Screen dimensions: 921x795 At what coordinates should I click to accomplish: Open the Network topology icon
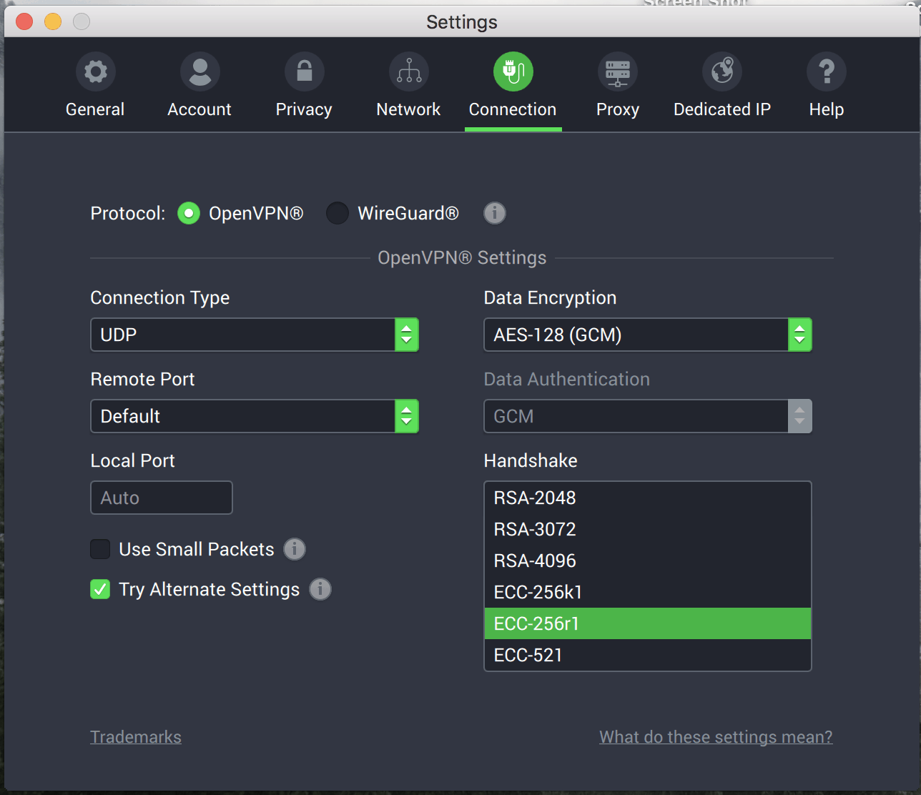click(x=408, y=71)
